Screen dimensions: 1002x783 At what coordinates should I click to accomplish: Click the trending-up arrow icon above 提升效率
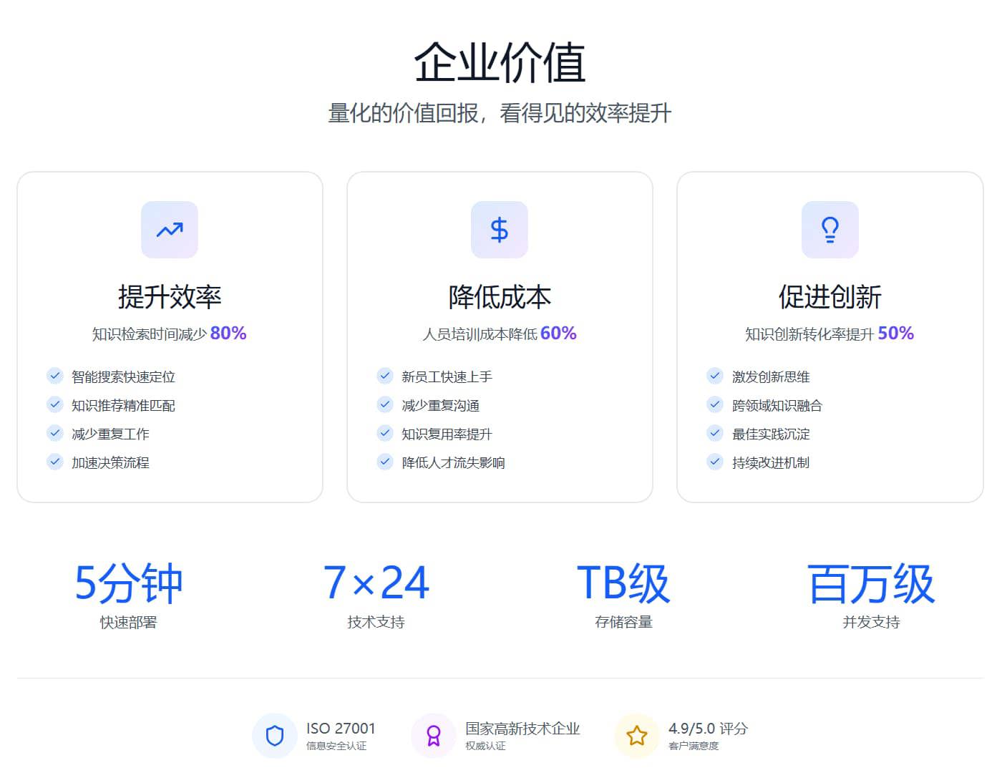[x=170, y=230]
